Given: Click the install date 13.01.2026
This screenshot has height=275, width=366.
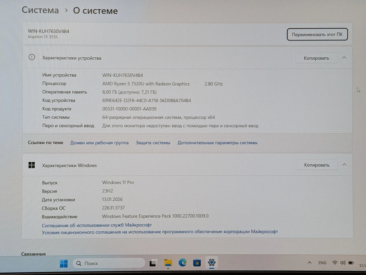Looking at the screenshot, I should point(112,199).
